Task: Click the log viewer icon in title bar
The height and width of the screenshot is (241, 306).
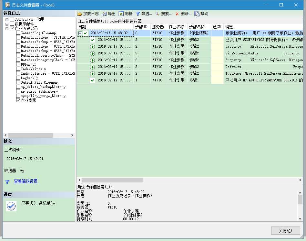Action: (x=7, y=5)
